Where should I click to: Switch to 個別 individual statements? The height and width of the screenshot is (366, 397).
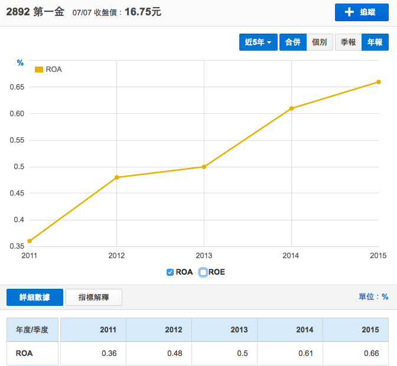point(320,42)
